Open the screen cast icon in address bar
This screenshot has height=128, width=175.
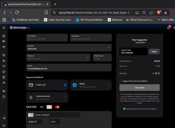(137, 13)
